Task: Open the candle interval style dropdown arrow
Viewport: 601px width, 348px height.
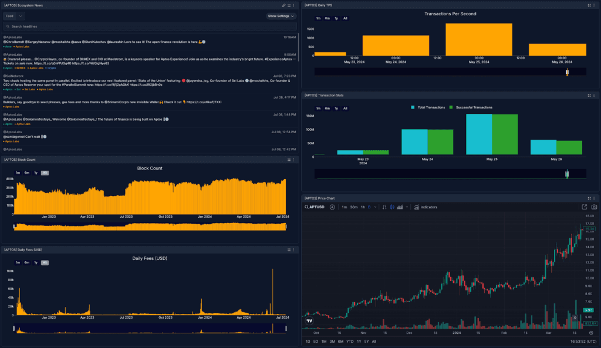Action: click(376, 207)
